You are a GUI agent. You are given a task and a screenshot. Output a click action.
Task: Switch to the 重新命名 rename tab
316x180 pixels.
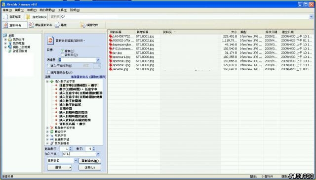[x=15, y=25]
